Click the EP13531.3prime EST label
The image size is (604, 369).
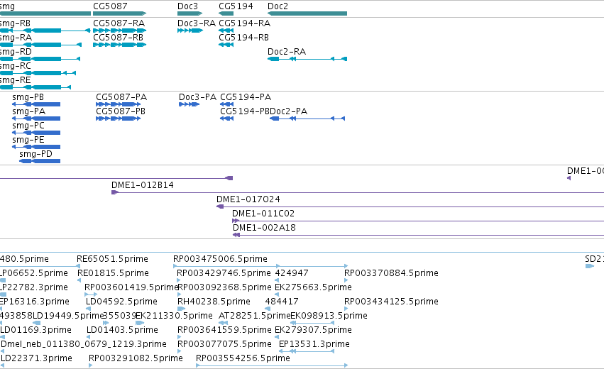[314, 344]
